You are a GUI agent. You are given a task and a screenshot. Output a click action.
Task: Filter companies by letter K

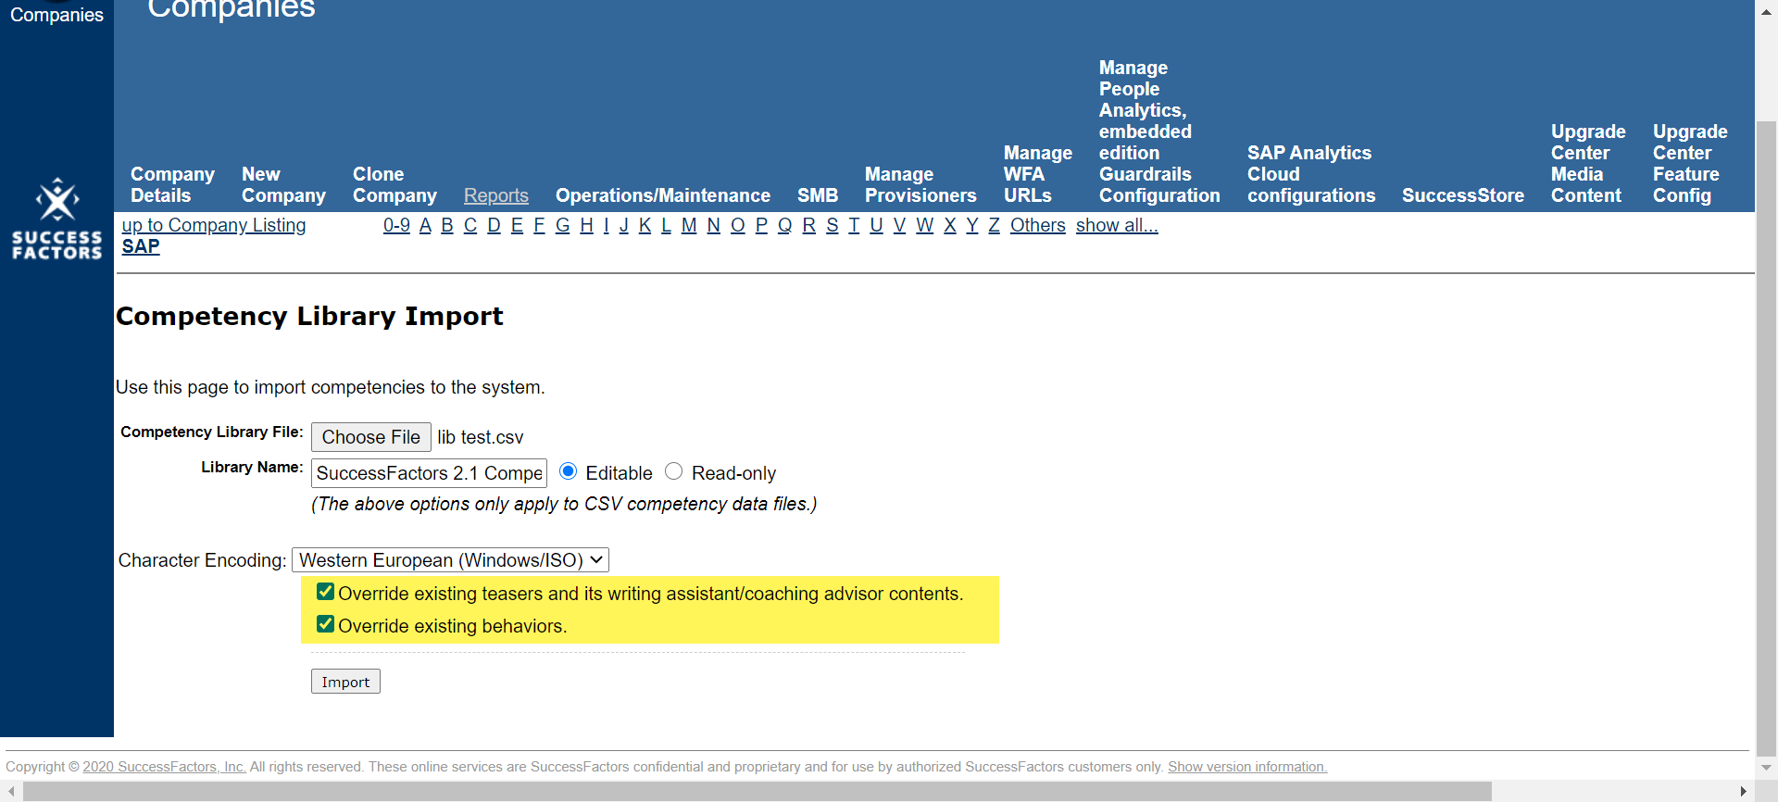coord(645,225)
